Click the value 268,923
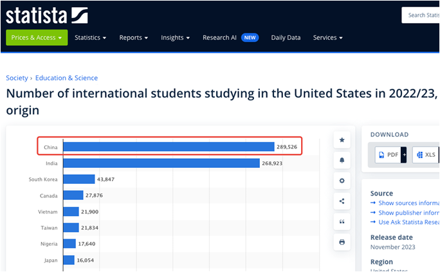 point(272,163)
